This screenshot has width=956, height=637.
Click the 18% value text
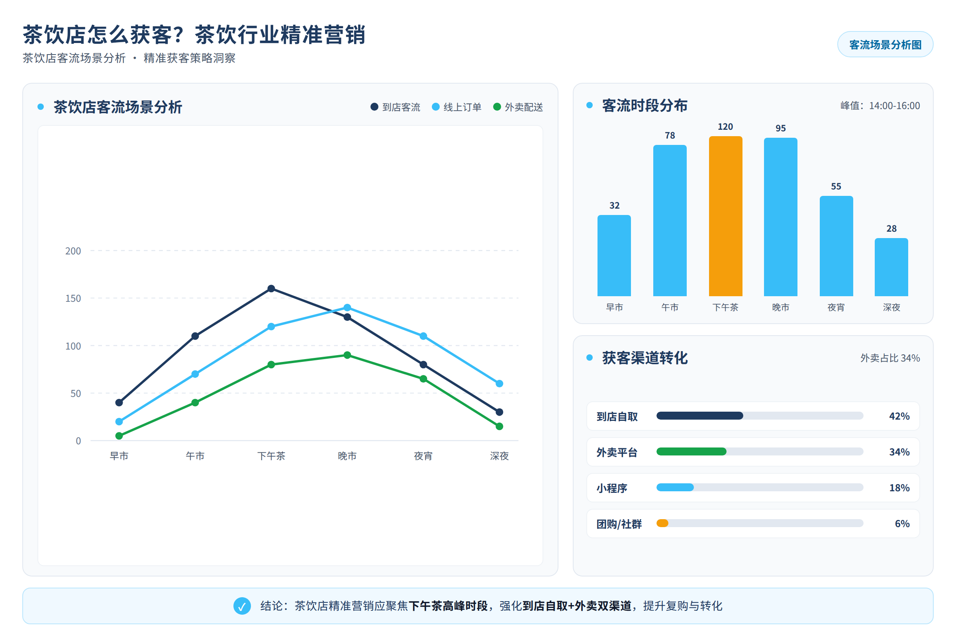pos(899,487)
